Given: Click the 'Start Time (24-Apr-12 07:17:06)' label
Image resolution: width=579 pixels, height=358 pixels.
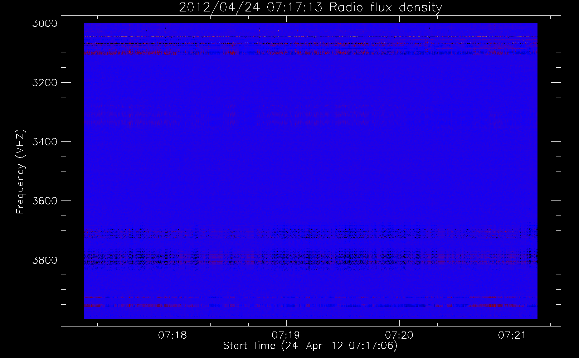Looking at the screenshot, I should tap(310, 346).
